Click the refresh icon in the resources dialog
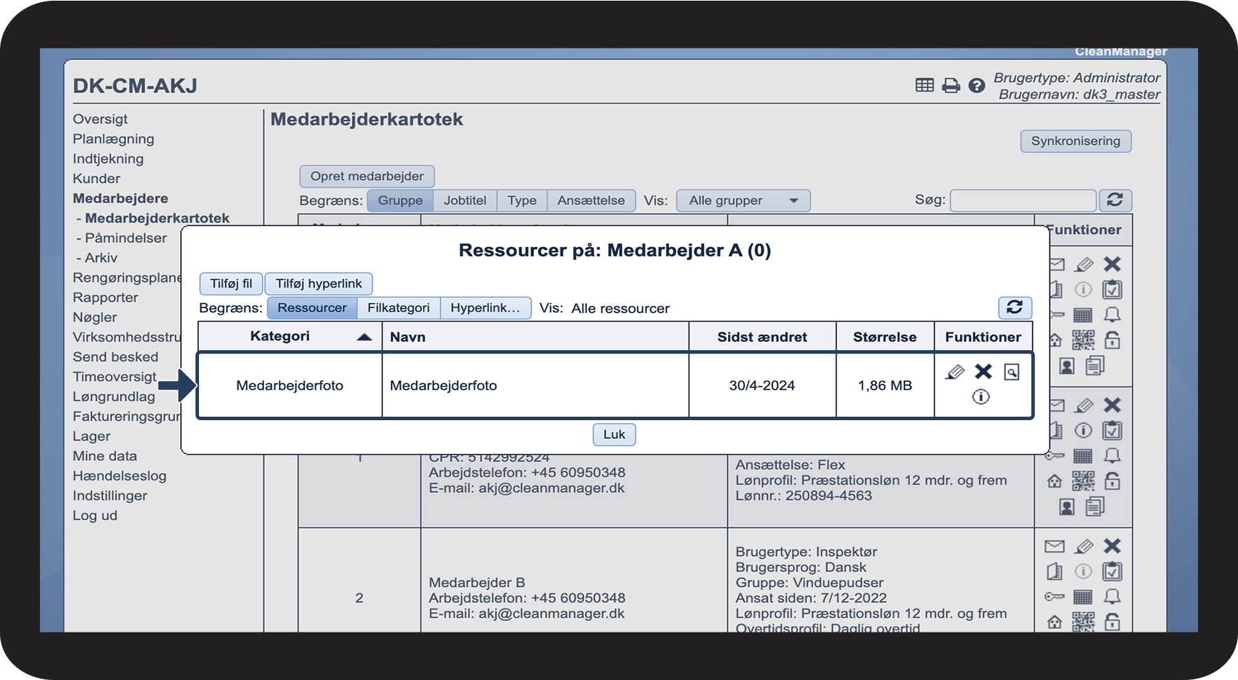 coord(1014,307)
